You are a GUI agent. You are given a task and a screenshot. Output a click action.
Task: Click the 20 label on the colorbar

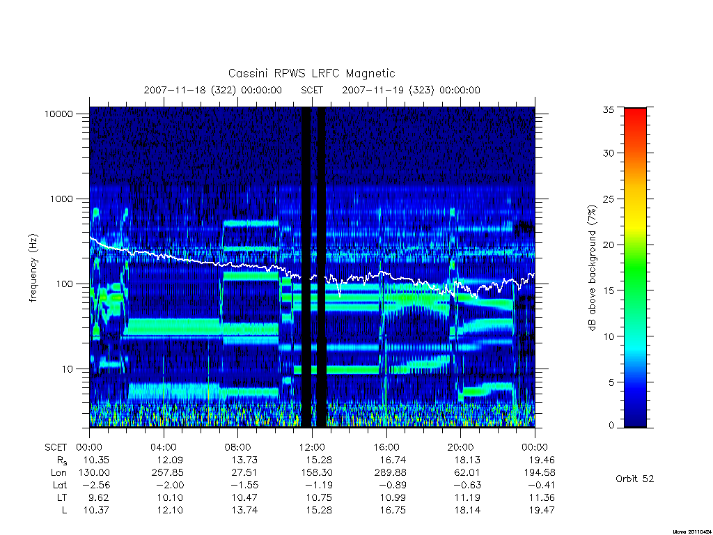click(608, 245)
